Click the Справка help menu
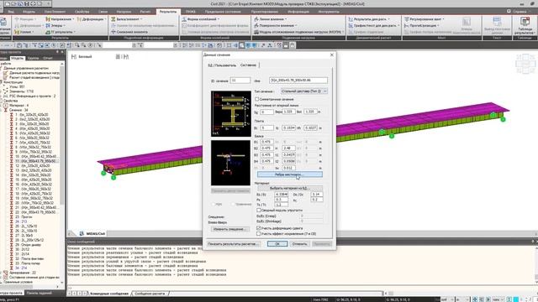Image resolution: width=538 pixels, height=302 pixels. (x=520, y=12)
